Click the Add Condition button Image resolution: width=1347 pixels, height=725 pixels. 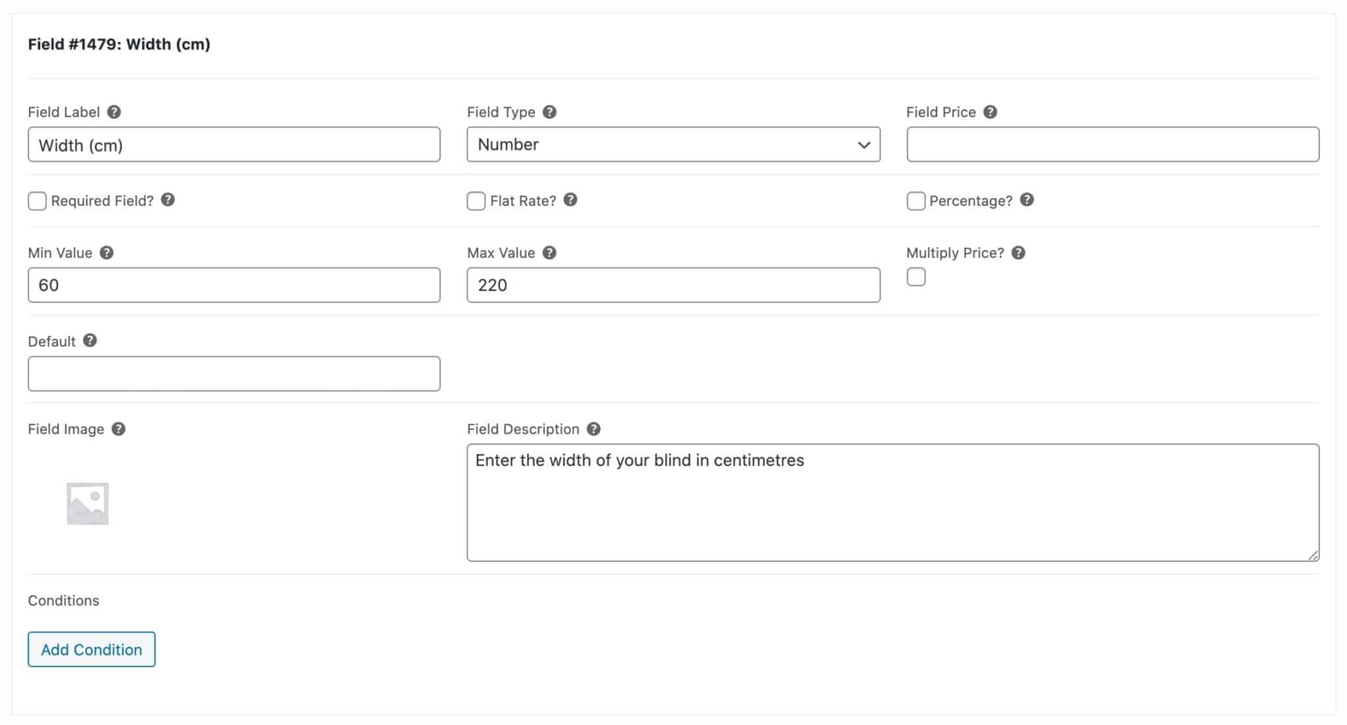91,649
